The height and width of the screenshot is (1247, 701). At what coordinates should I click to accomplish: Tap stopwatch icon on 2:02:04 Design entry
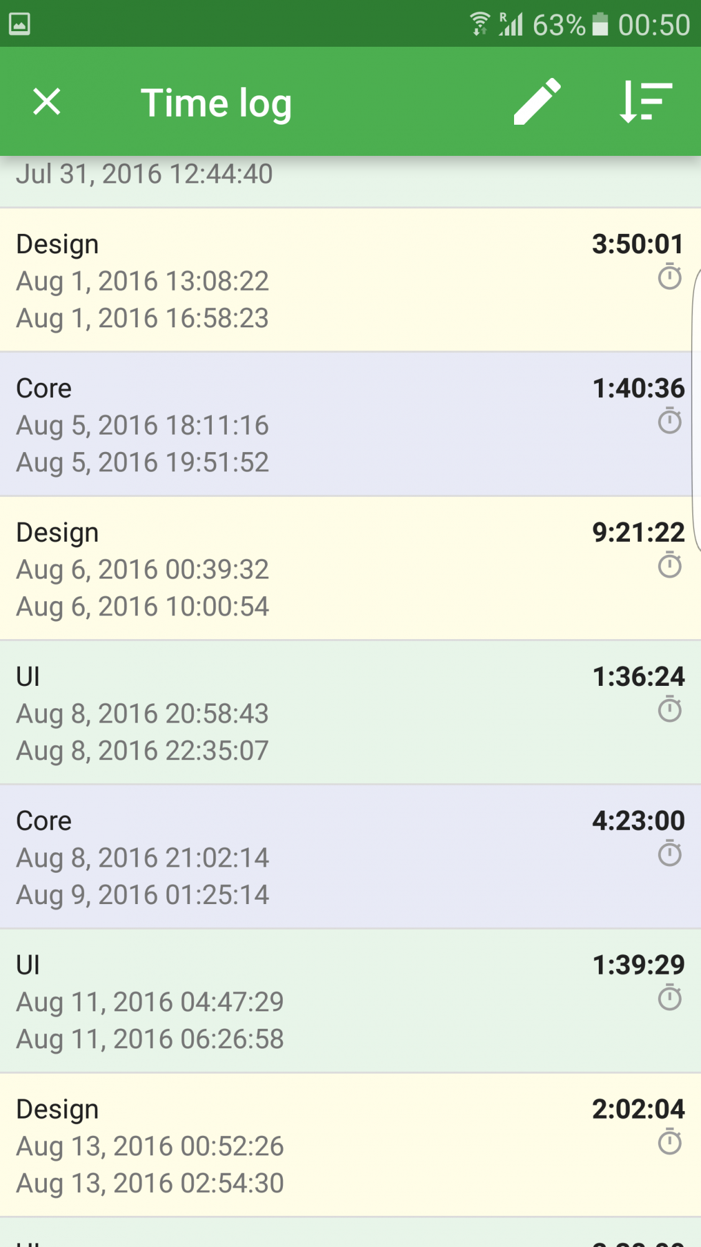(670, 1142)
